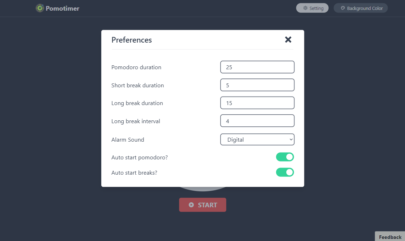Click the Pomotimer logo icon
The height and width of the screenshot is (241, 405).
40,8
